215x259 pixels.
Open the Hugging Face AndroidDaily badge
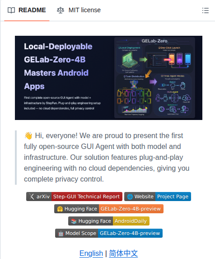(x=109, y=221)
